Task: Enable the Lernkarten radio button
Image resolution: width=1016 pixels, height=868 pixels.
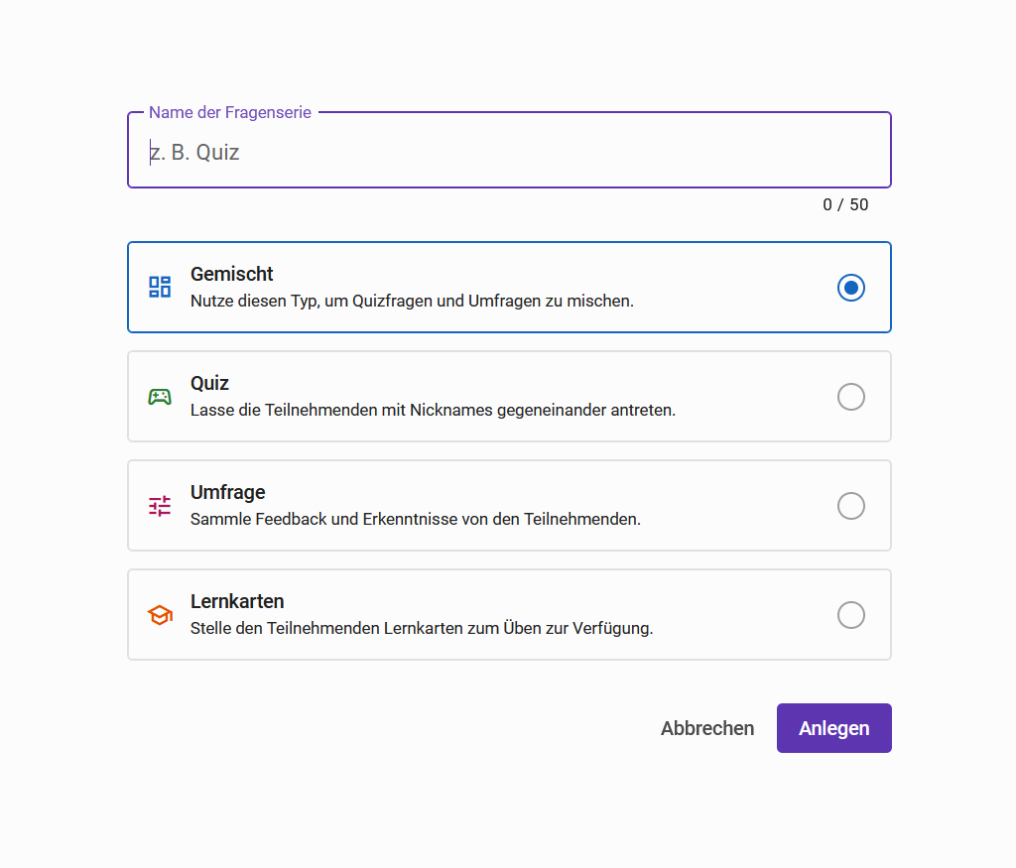Action: tap(850, 615)
